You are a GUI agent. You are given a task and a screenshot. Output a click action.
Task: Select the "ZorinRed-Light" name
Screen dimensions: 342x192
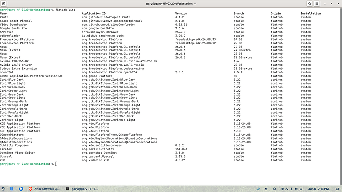(x=12, y=120)
